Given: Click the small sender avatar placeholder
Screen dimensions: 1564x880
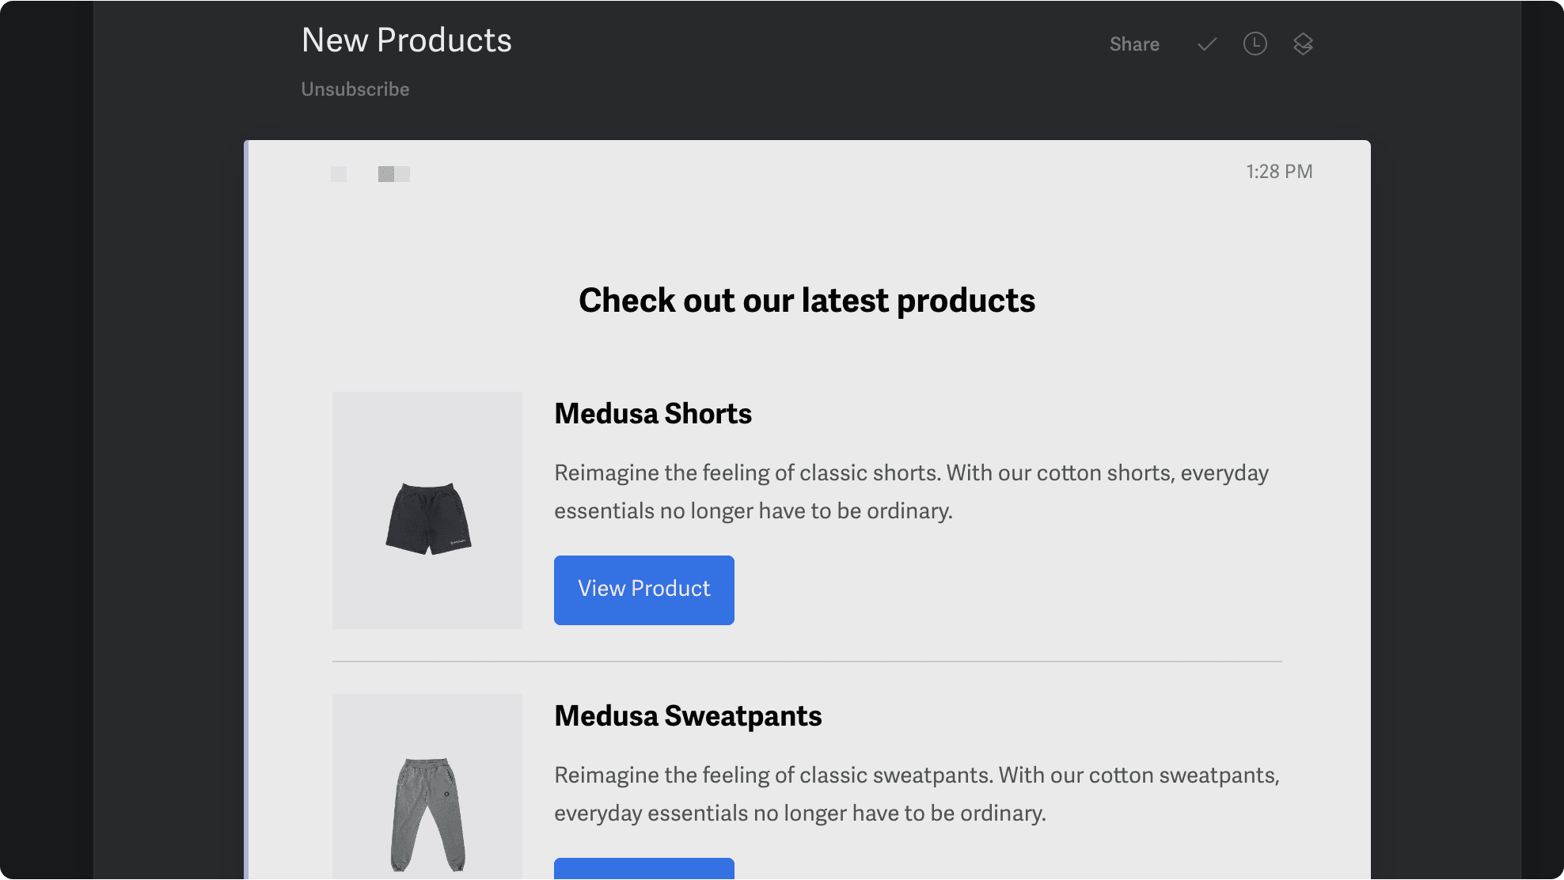Looking at the screenshot, I should click(338, 174).
